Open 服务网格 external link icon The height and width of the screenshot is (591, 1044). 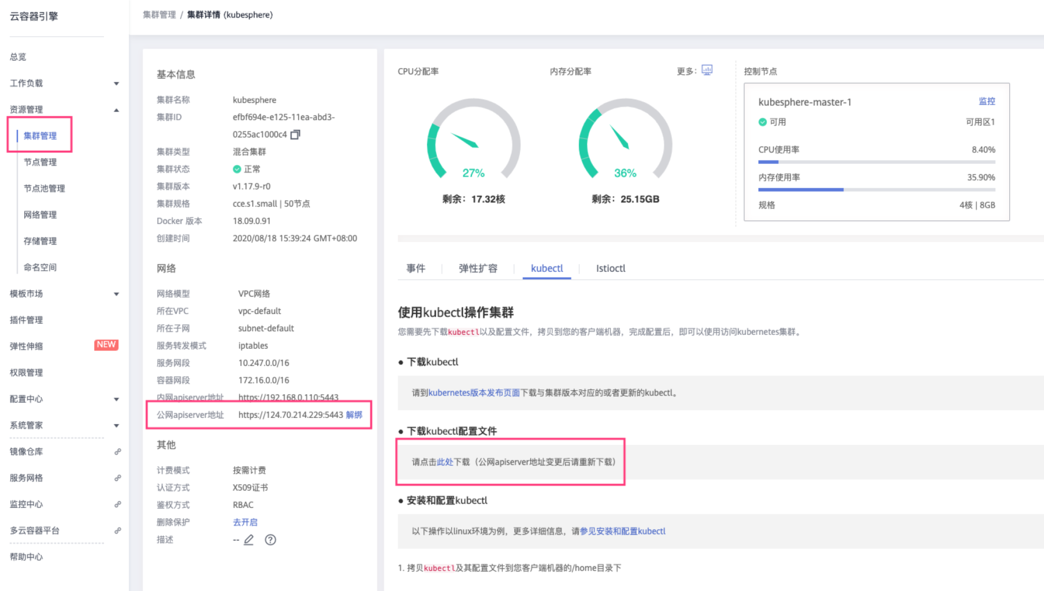pos(117,478)
